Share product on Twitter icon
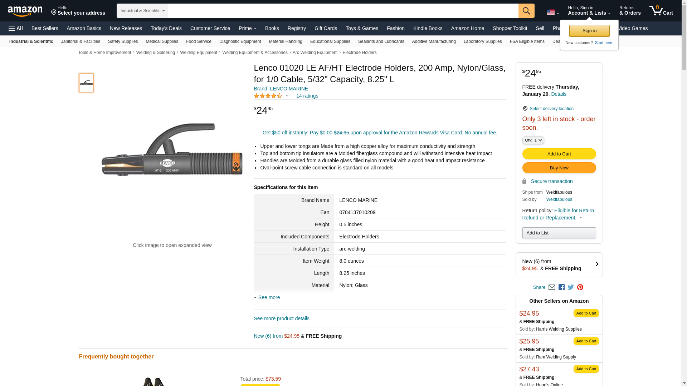 pos(571,287)
